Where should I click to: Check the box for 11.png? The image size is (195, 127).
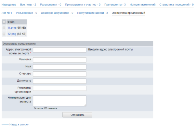[4, 28]
